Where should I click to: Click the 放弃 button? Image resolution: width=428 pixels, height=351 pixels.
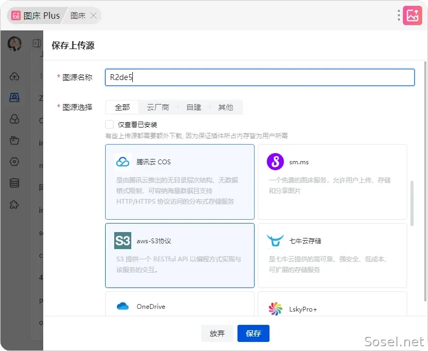[x=217, y=333]
